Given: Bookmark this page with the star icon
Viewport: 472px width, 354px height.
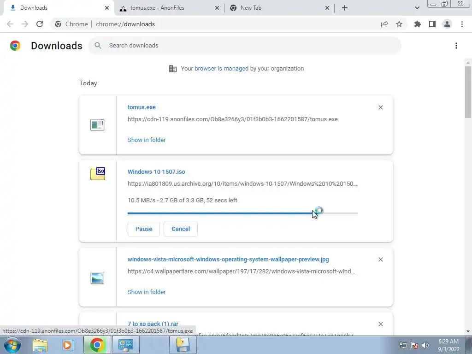Looking at the screenshot, I should point(399,24).
